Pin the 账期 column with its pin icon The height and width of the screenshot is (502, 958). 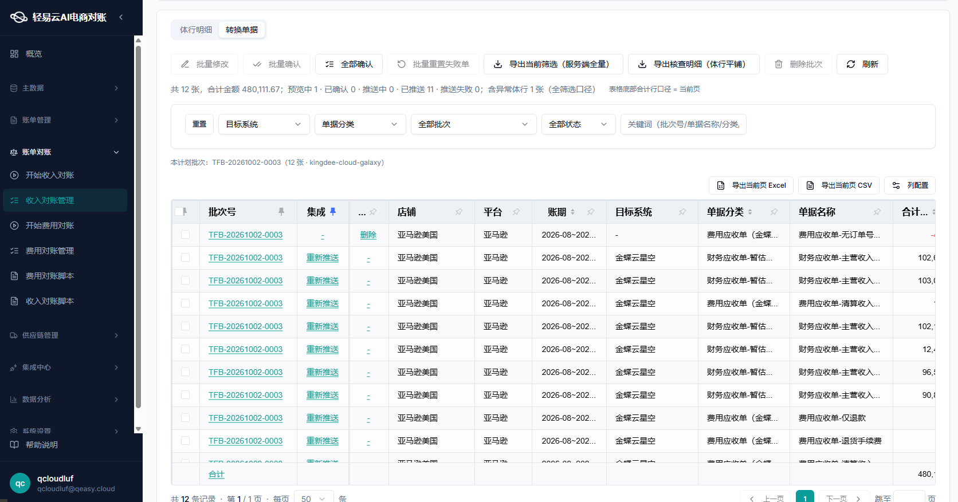point(591,212)
